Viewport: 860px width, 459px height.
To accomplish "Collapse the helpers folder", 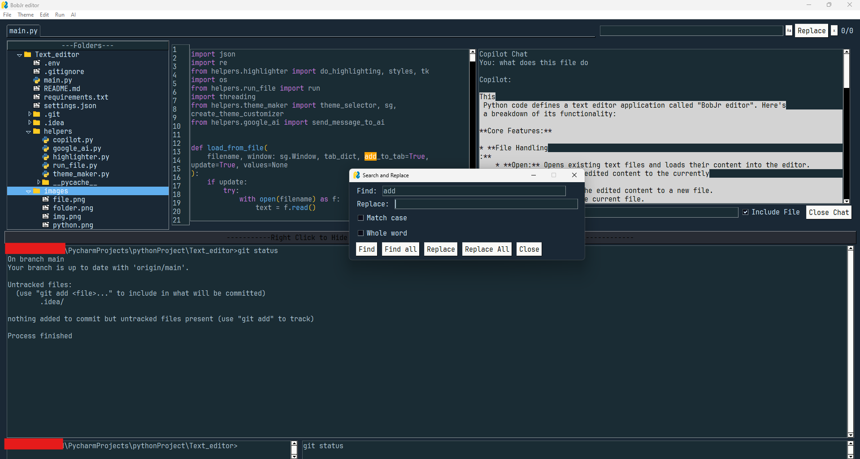I will (x=29, y=131).
